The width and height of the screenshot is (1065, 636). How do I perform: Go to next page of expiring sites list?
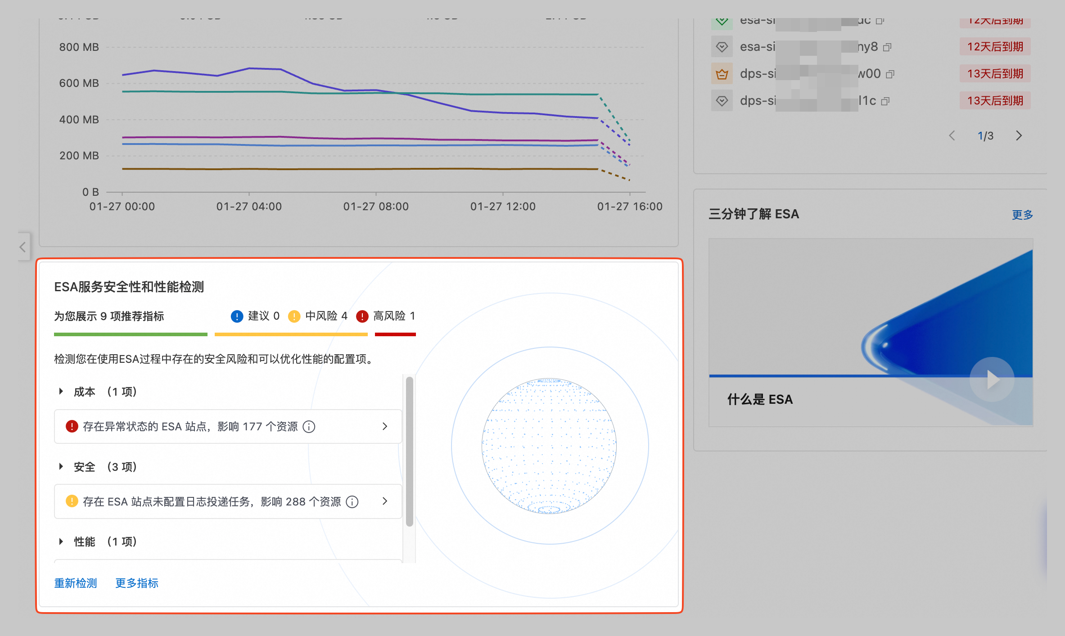pos(1019,135)
